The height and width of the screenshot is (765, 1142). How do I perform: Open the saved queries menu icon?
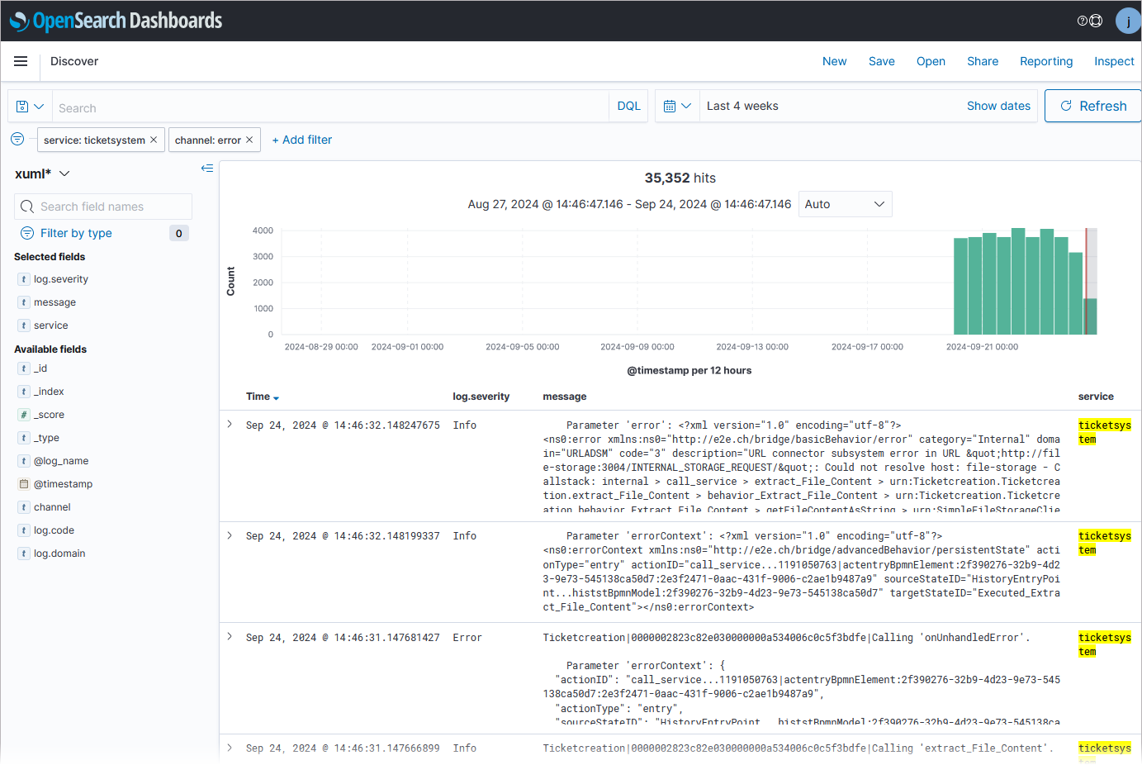(30, 107)
